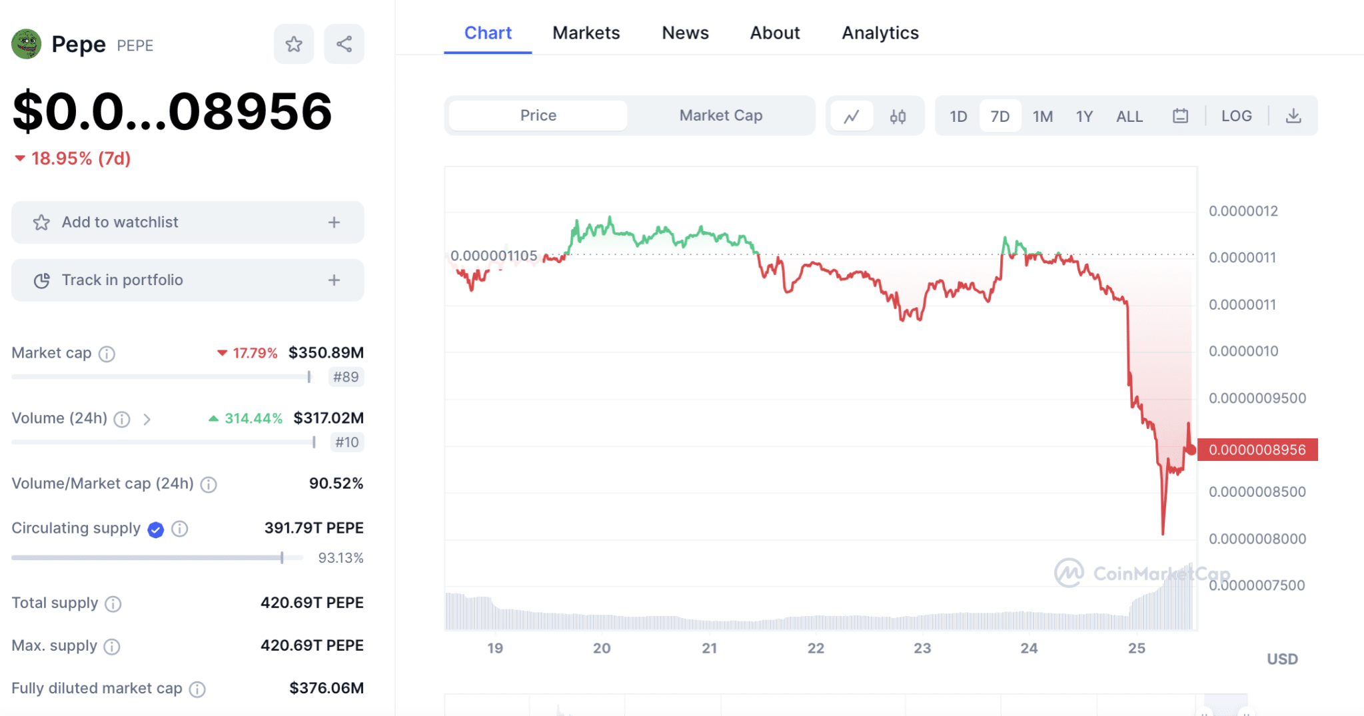Set chart range to 7D
This screenshot has width=1364, height=716.
[1000, 117]
